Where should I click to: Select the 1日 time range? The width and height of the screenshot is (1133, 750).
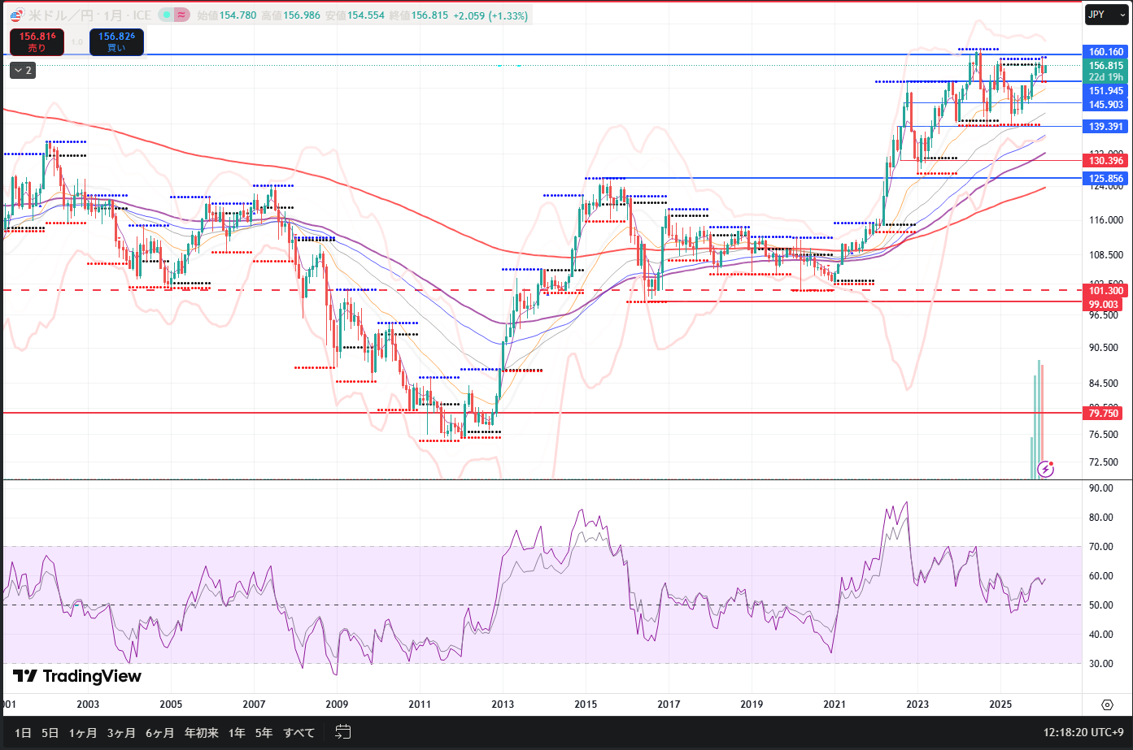pyautogui.click(x=23, y=733)
